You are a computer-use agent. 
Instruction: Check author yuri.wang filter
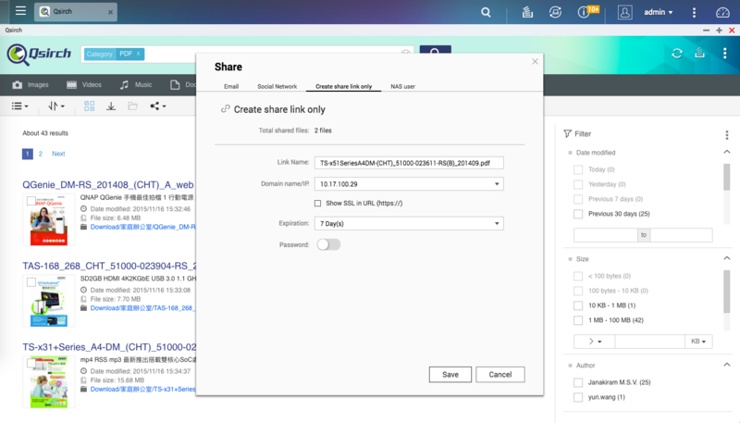pyautogui.click(x=578, y=397)
